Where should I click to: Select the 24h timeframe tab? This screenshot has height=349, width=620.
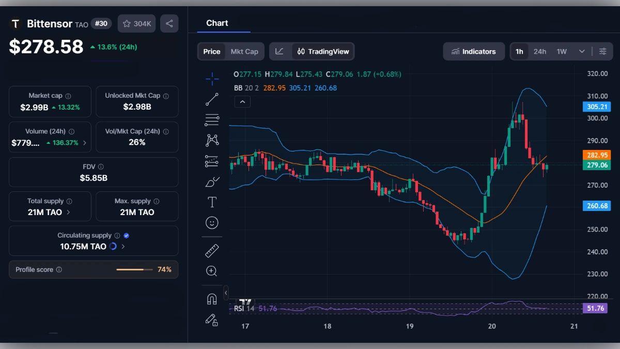pos(540,51)
